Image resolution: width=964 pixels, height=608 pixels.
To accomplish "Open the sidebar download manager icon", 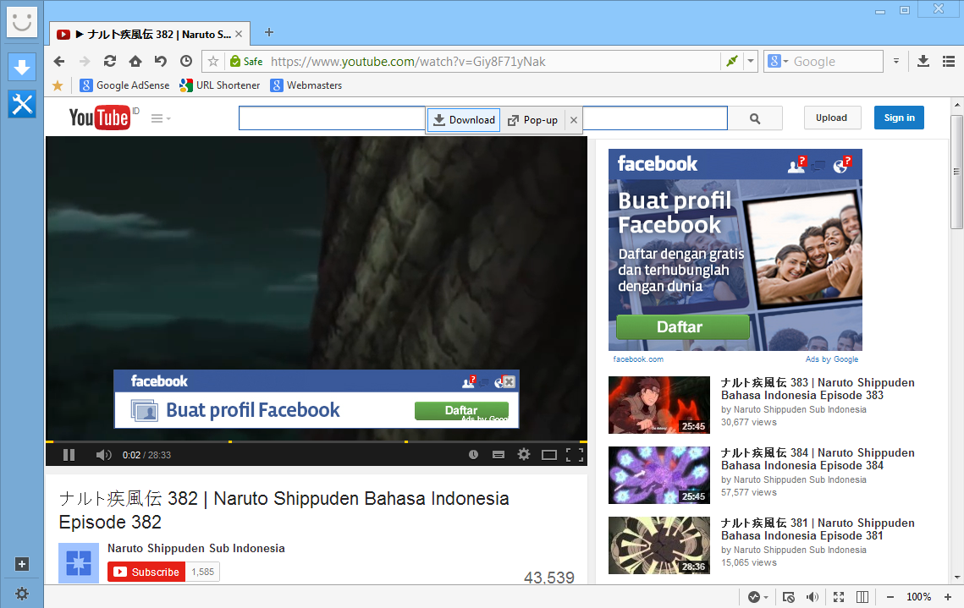I will coord(22,67).
